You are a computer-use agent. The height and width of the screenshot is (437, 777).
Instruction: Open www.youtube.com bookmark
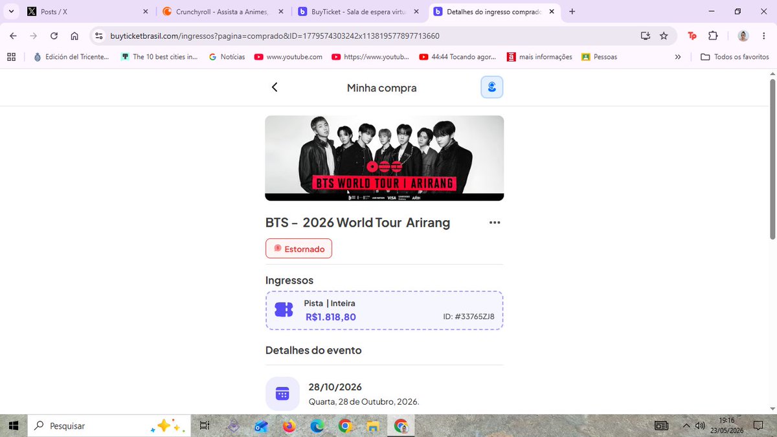pyautogui.click(x=288, y=57)
